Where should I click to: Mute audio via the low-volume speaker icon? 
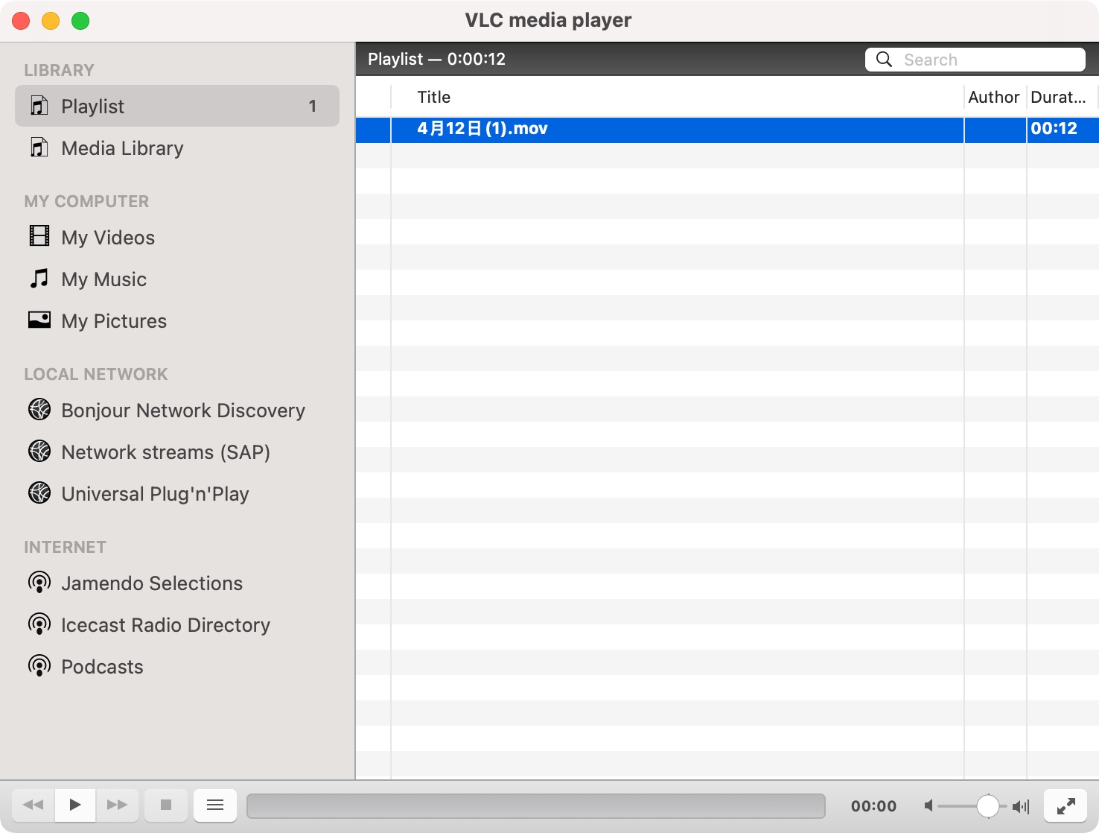[928, 805]
